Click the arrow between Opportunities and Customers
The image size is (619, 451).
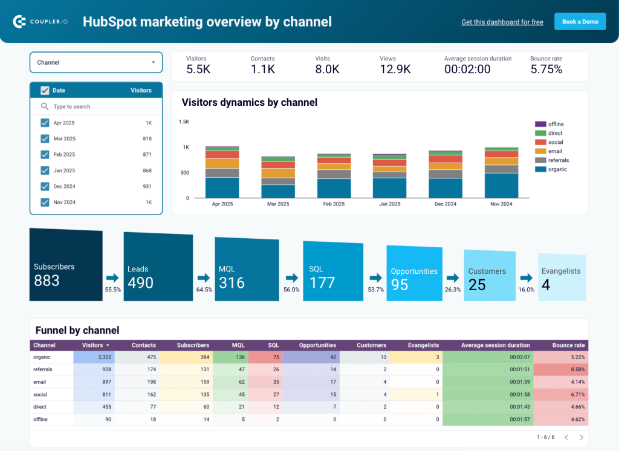point(453,277)
